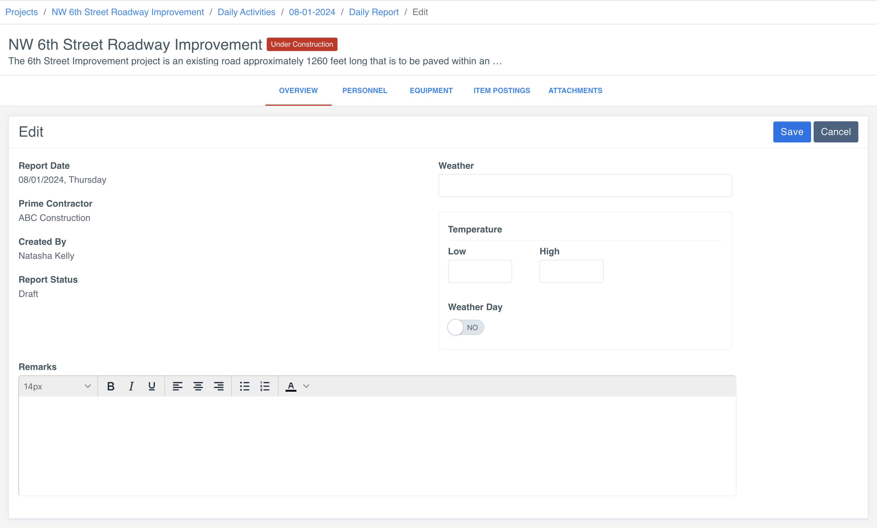Focus the Low temperature input
877x528 pixels.
point(480,271)
